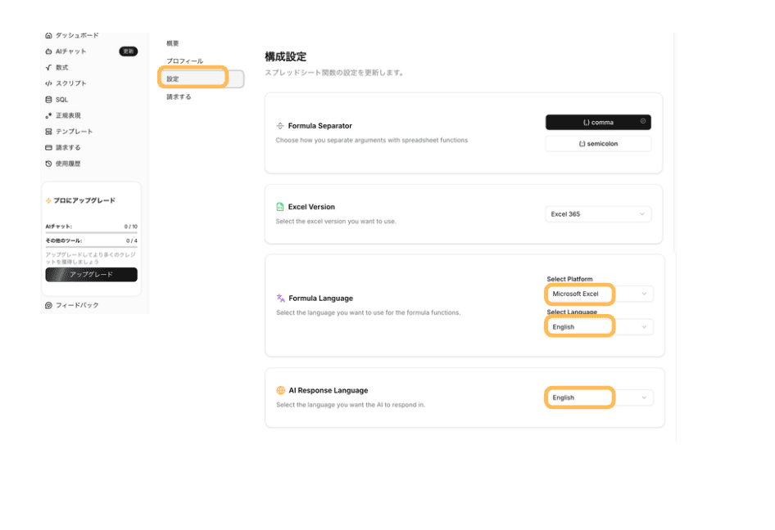The width and height of the screenshot is (775, 530).
Task: Click the フィードバック icon in sidebar
Action: coord(48,305)
